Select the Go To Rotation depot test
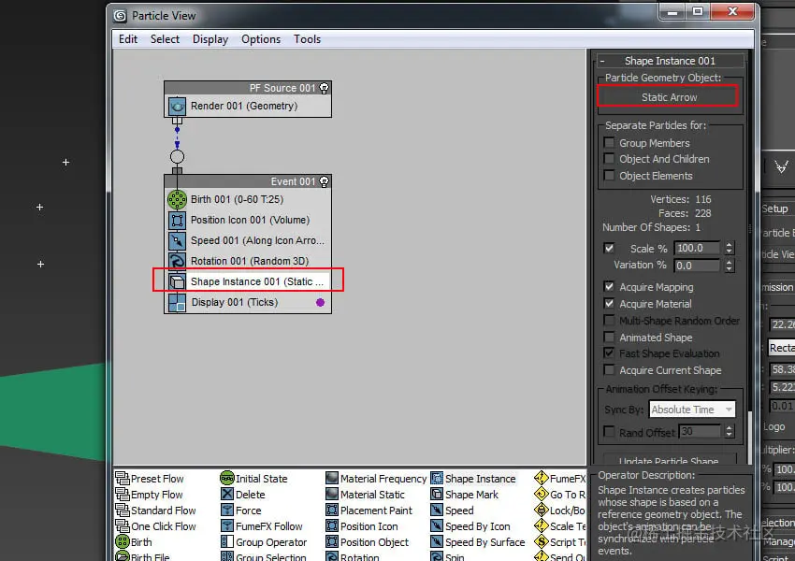The height and width of the screenshot is (561, 795). [x=559, y=495]
